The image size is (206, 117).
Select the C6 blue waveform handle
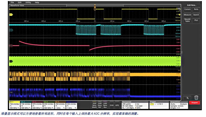pyautogui.click(x=11, y=92)
